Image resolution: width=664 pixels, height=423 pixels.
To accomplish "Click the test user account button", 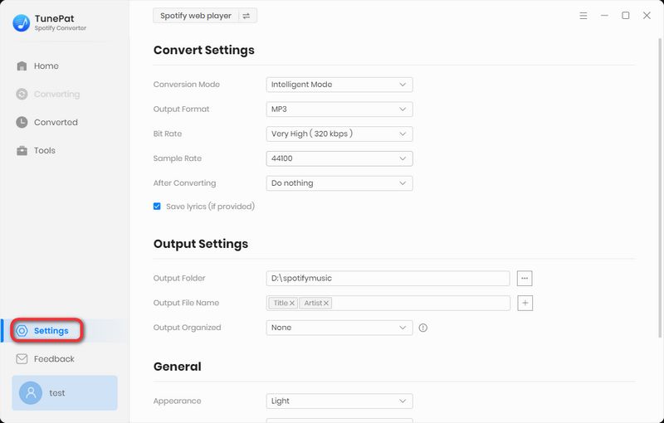I will pos(65,393).
